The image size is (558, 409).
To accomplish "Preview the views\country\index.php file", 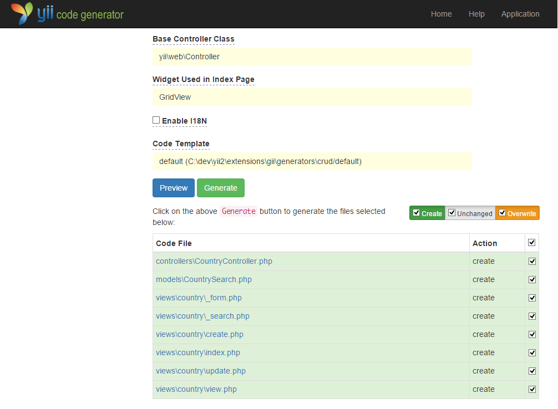I will [x=198, y=352].
